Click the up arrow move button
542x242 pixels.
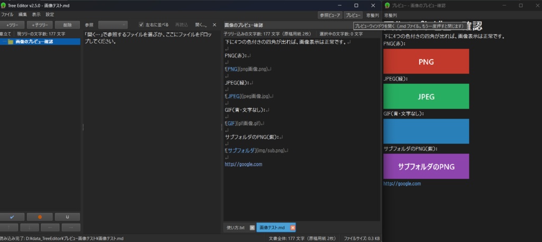(8, 228)
